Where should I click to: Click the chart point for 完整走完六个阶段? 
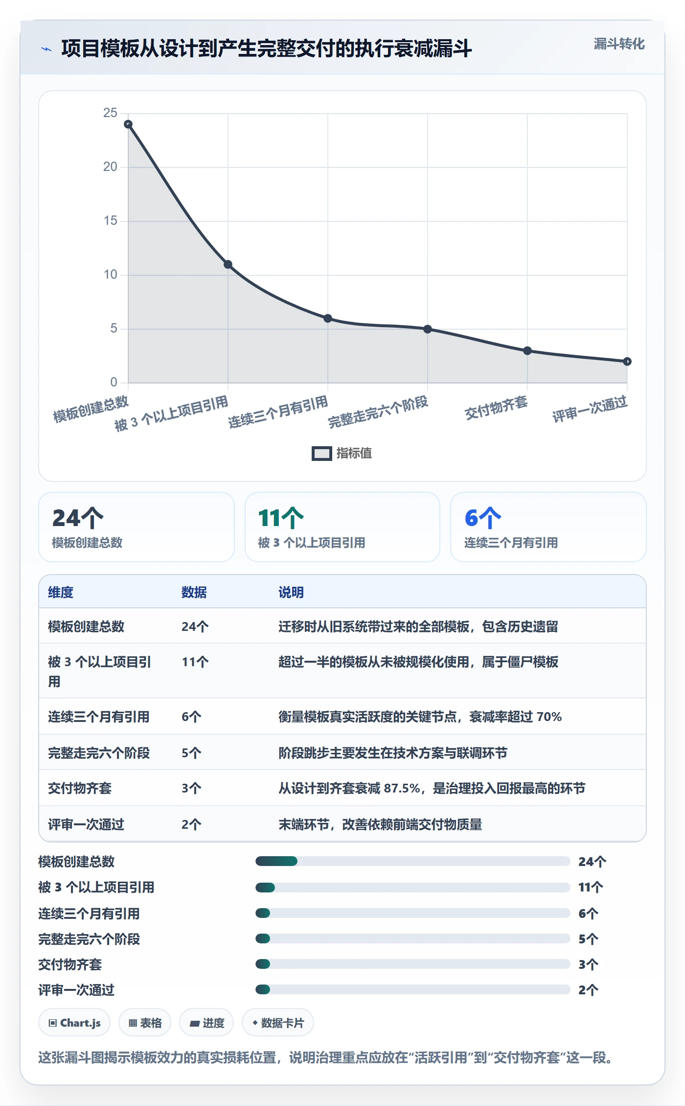[428, 329]
